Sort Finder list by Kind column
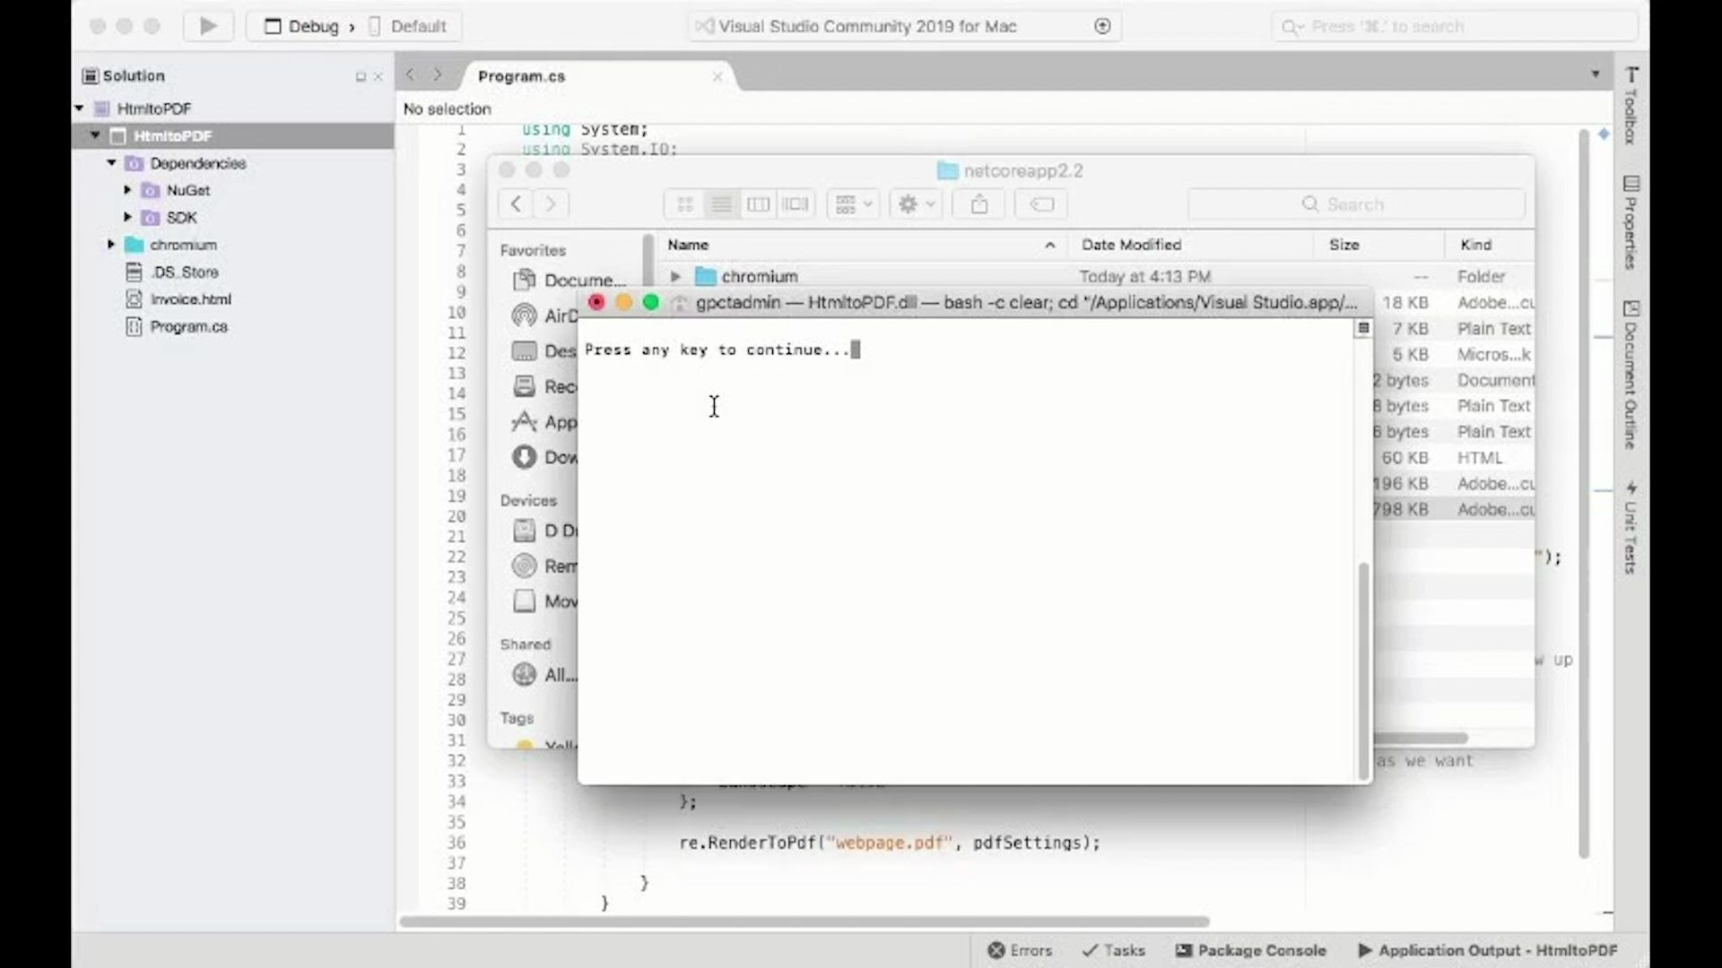The image size is (1722, 968). [x=1490, y=245]
